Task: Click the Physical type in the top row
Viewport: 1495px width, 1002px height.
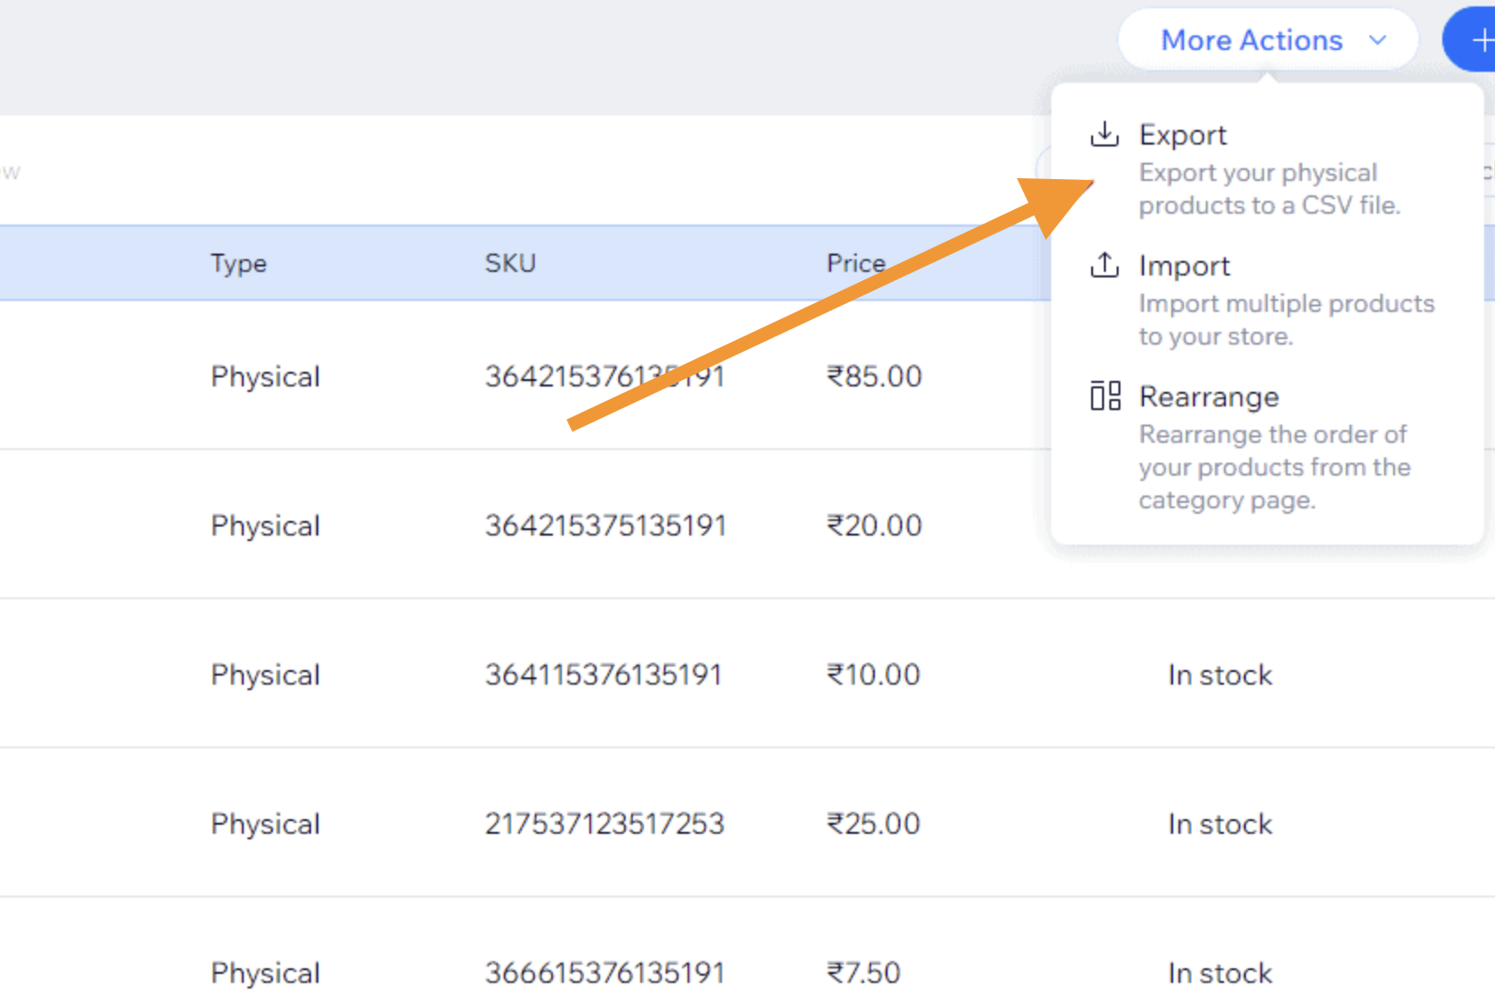Action: click(265, 376)
